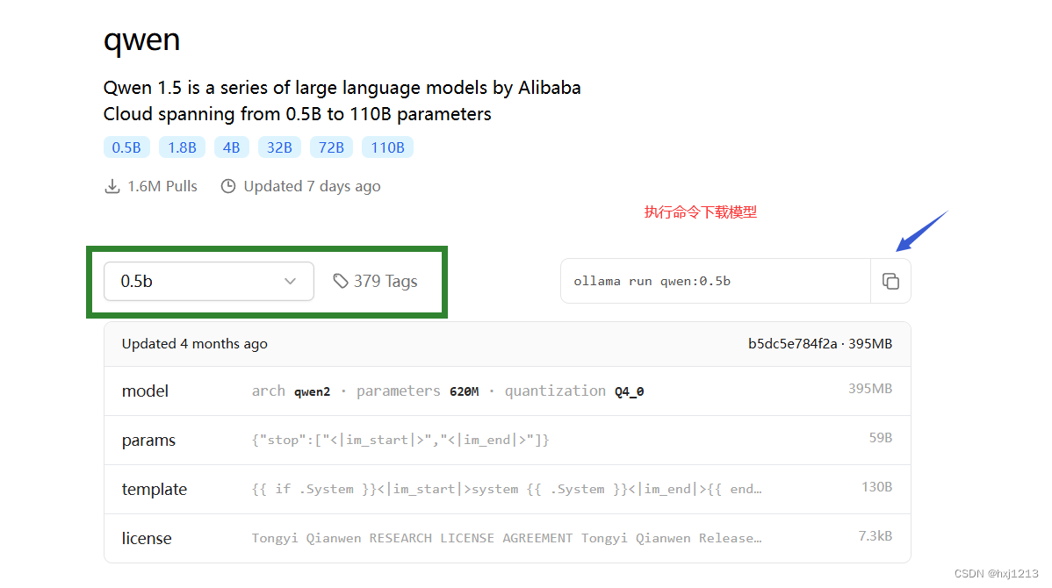Click the tag icon beside 379 Tags
Screen dimensions: 1052x588
(341, 281)
